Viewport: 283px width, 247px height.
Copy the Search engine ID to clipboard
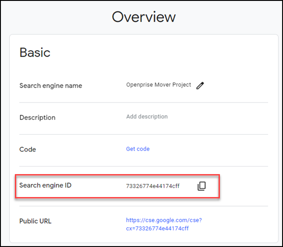201,186
